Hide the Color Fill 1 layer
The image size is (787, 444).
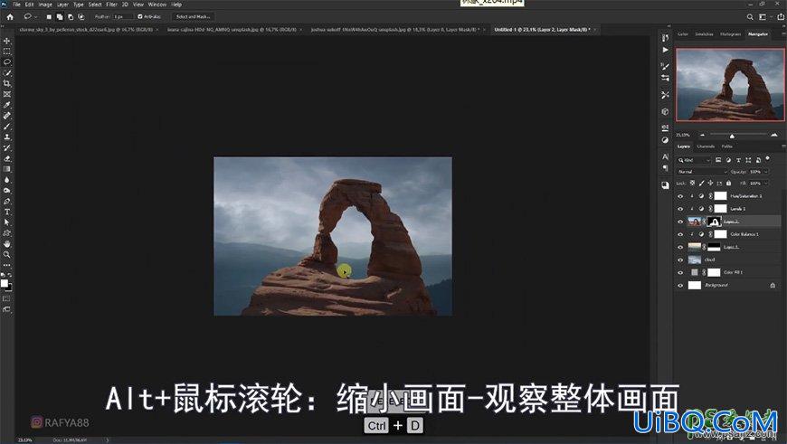[680, 272]
